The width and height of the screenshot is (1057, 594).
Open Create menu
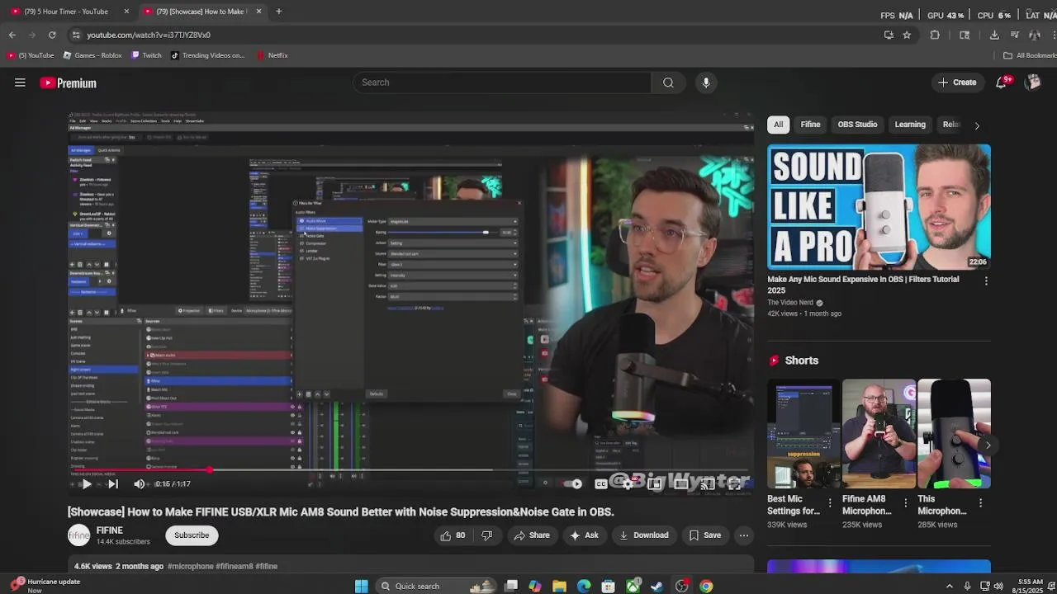(958, 82)
